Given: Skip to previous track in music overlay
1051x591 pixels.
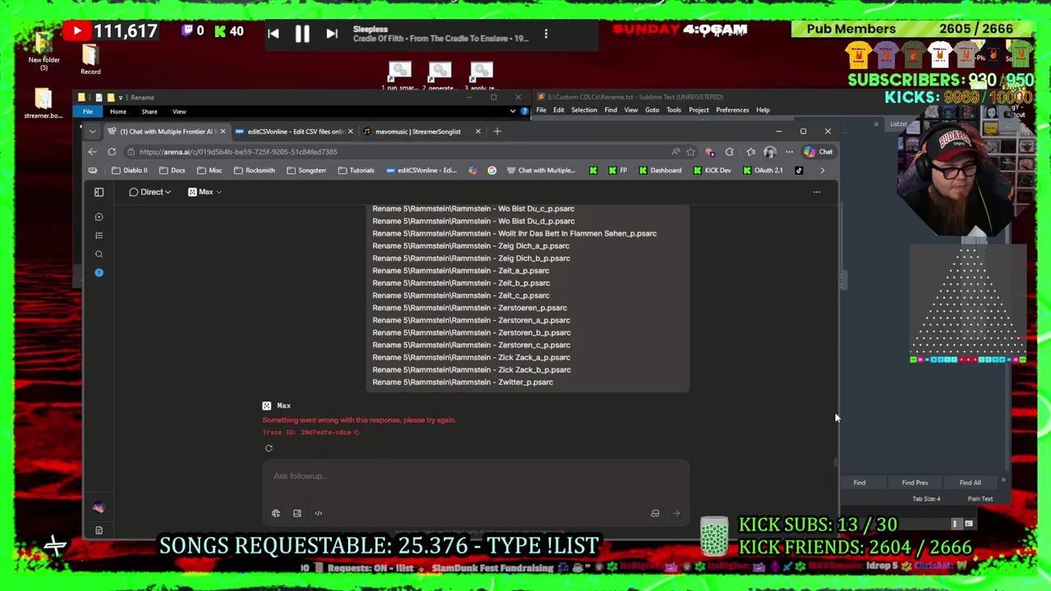Looking at the screenshot, I should [x=273, y=34].
